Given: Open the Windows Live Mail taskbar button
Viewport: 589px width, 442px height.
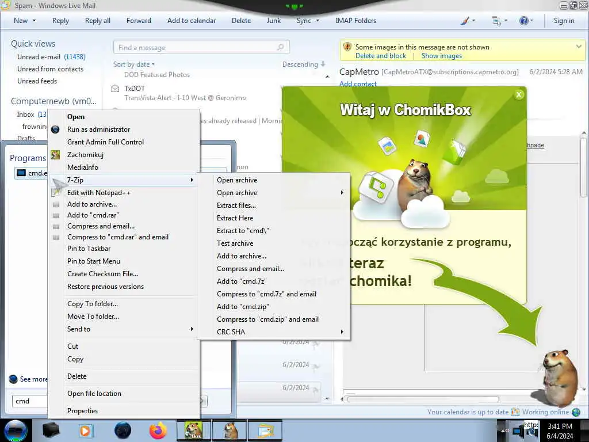Looking at the screenshot, I should pyautogui.click(x=265, y=430).
